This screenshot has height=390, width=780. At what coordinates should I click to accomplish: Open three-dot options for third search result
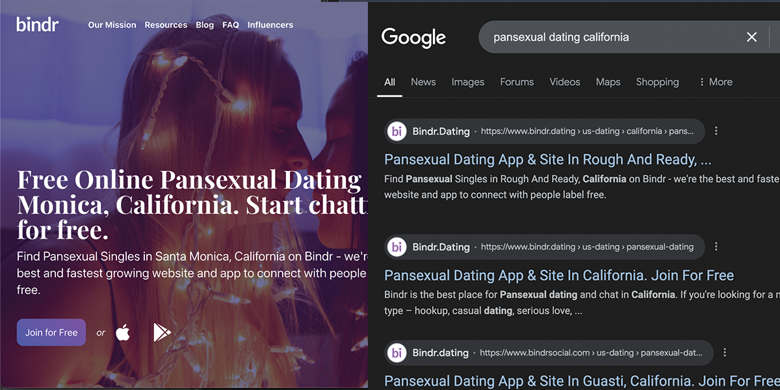(x=725, y=353)
